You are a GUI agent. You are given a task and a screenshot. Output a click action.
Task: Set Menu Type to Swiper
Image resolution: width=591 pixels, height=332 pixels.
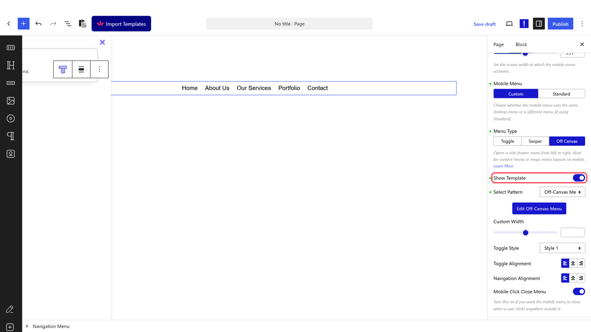click(535, 141)
